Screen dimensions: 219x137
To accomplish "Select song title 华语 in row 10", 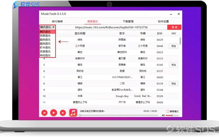I will [80, 96].
